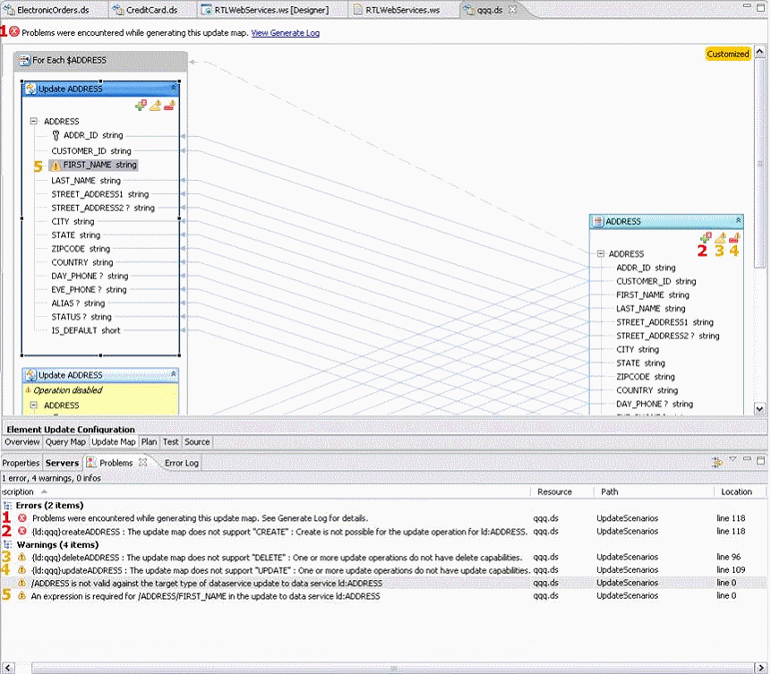This screenshot has width=771, height=674.
Task: Click the green create icon in Update ADDRESS block
Action: point(141,106)
